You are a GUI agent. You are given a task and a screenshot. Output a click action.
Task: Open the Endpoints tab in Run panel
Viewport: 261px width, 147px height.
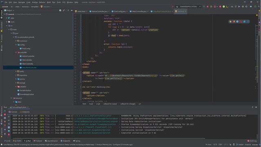[x=25, y=112]
